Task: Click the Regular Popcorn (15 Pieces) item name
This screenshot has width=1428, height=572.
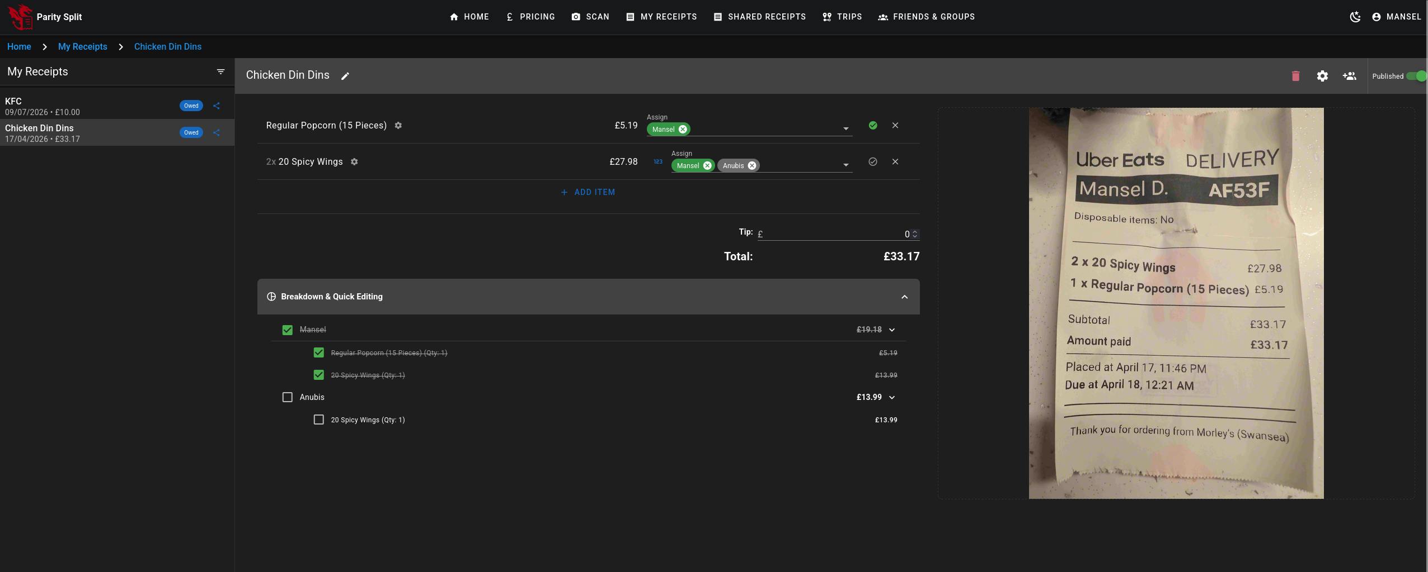Action: (326, 126)
